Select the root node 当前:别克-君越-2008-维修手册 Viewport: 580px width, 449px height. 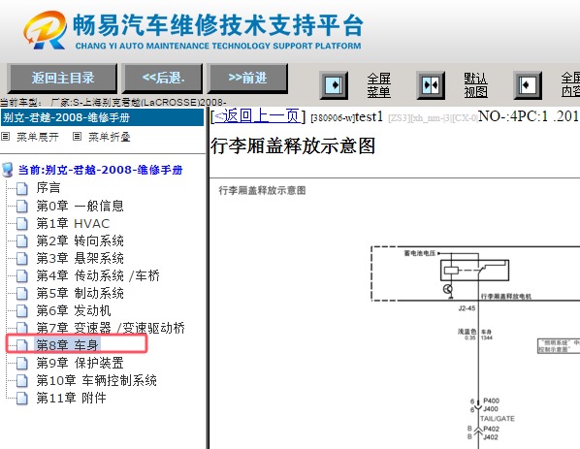pyautogui.click(x=101, y=170)
